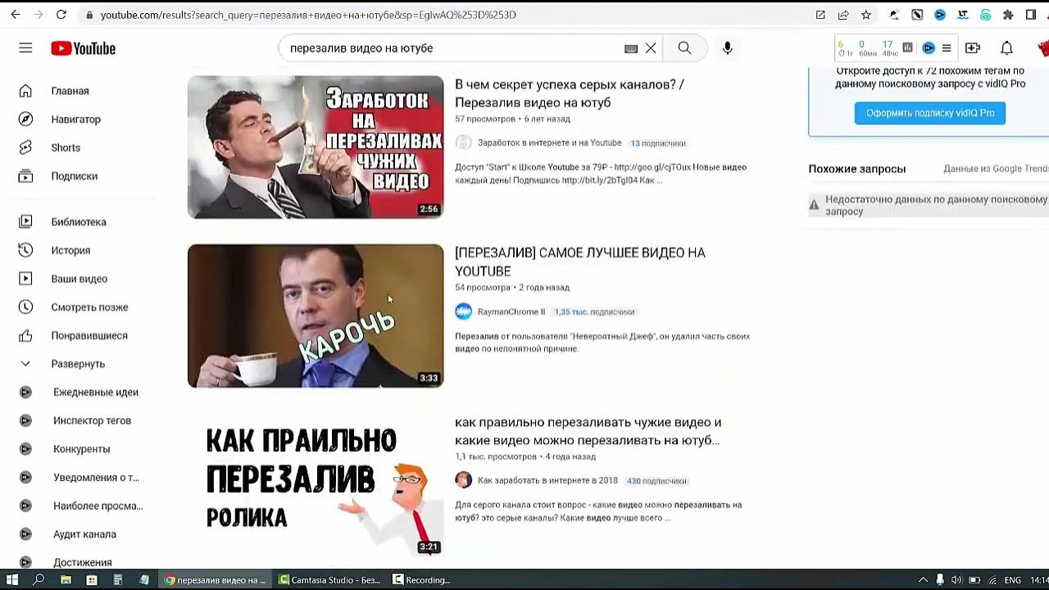Open Windows taskbar search
Screen dimensions: 1049x590
coord(39,579)
